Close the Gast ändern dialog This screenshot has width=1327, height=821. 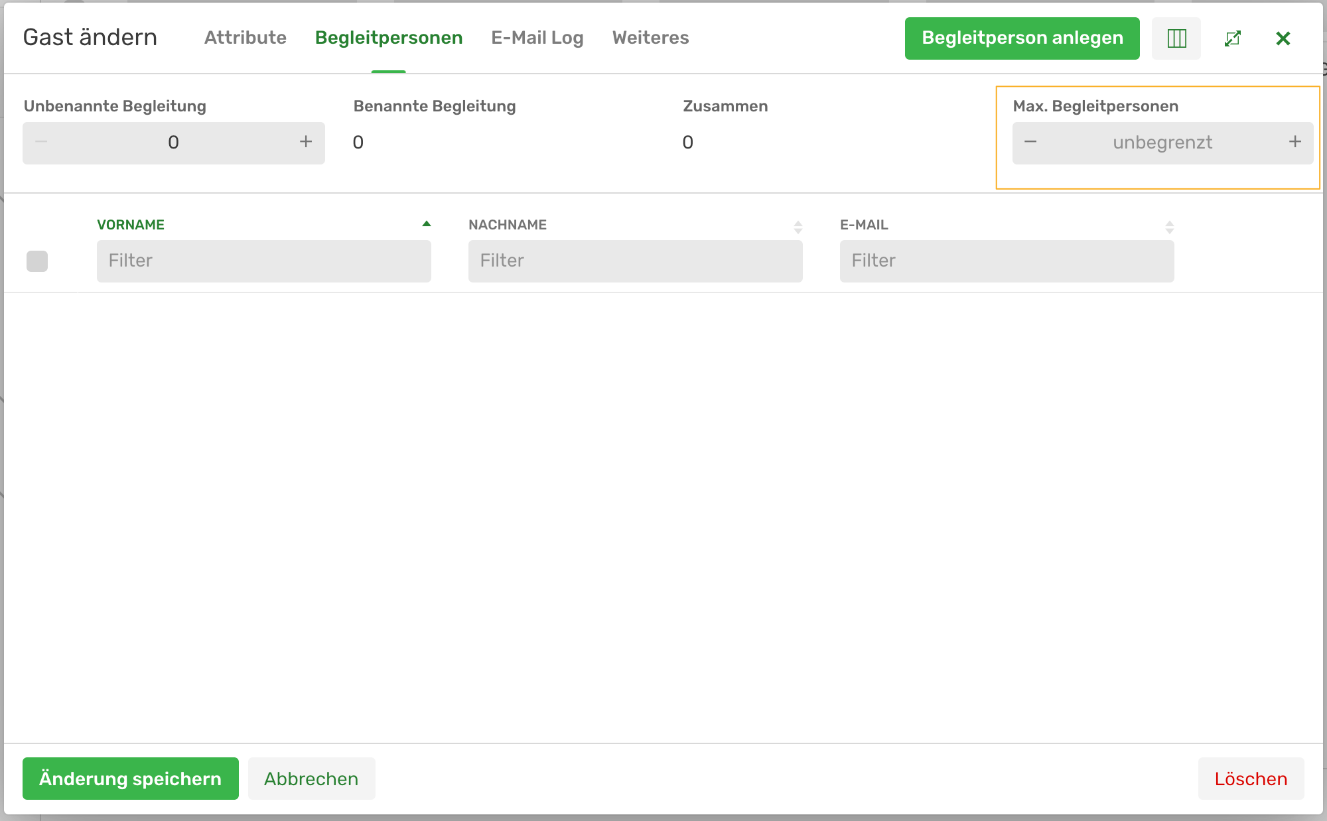[1283, 38]
